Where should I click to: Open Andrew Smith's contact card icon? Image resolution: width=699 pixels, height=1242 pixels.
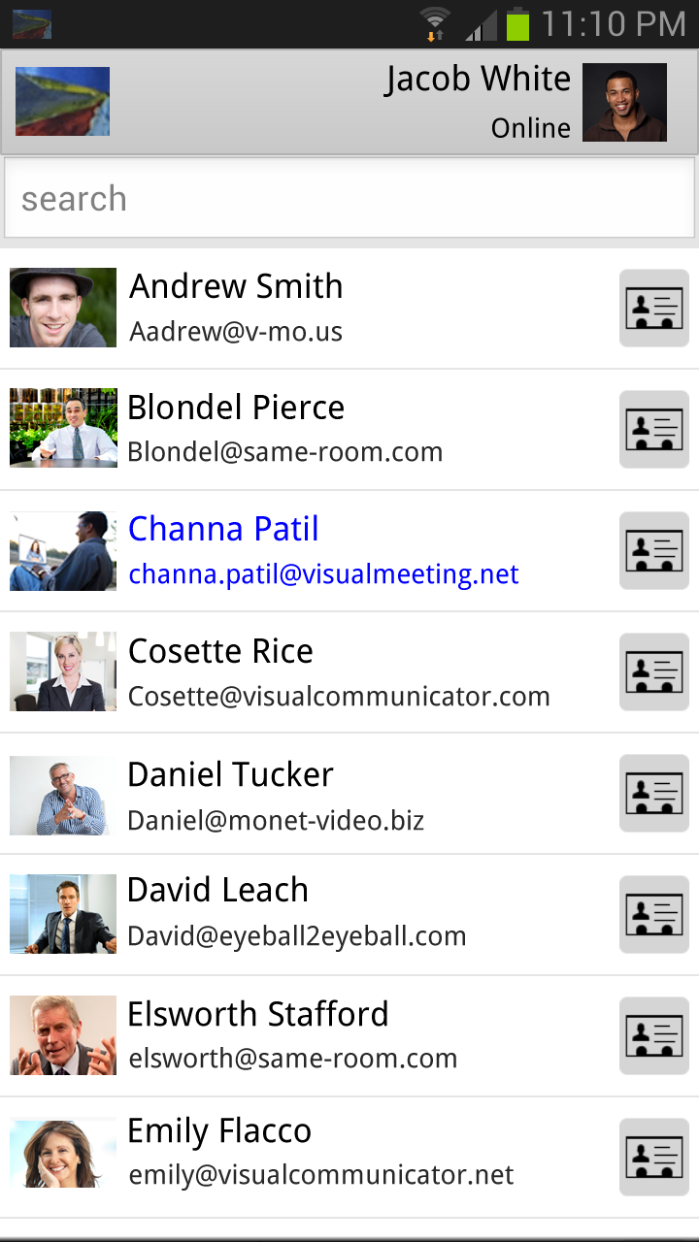[x=654, y=309]
